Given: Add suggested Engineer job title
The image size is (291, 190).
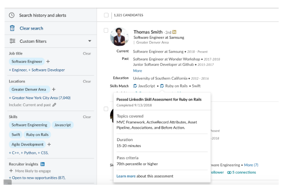Looking at the screenshot, I should pyautogui.click(x=18, y=70).
